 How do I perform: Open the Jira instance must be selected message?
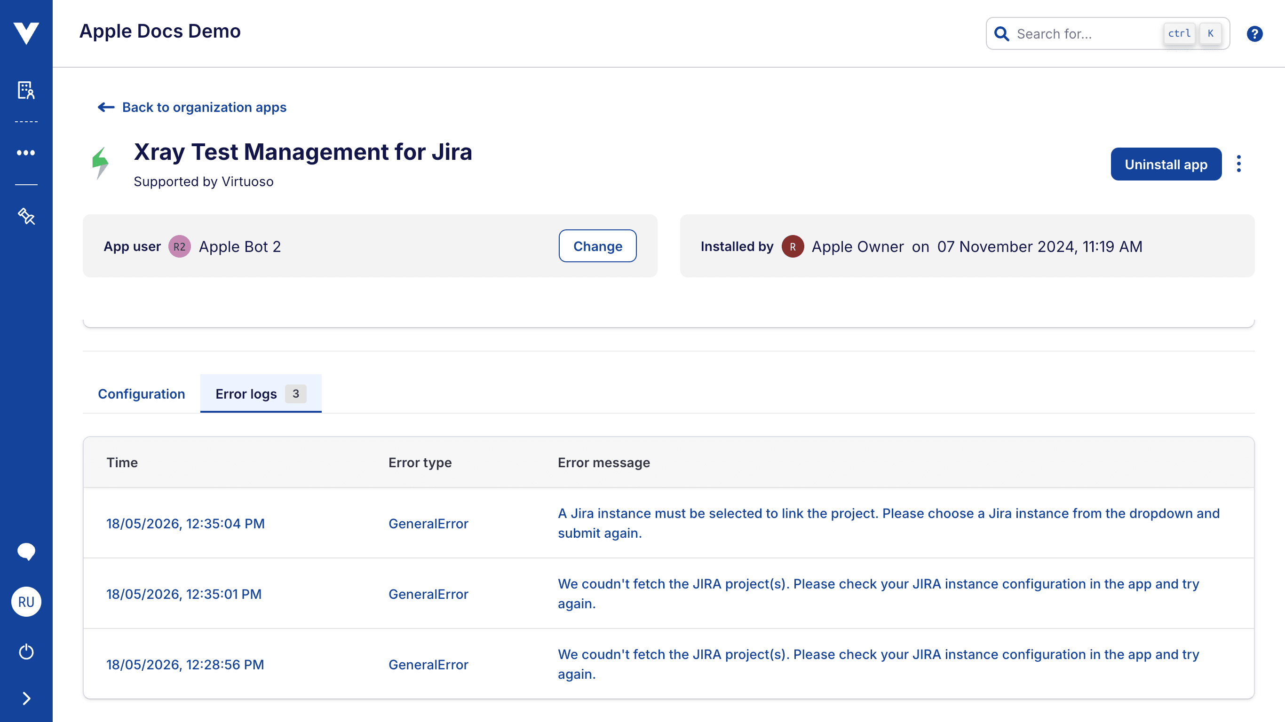coord(888,523)
